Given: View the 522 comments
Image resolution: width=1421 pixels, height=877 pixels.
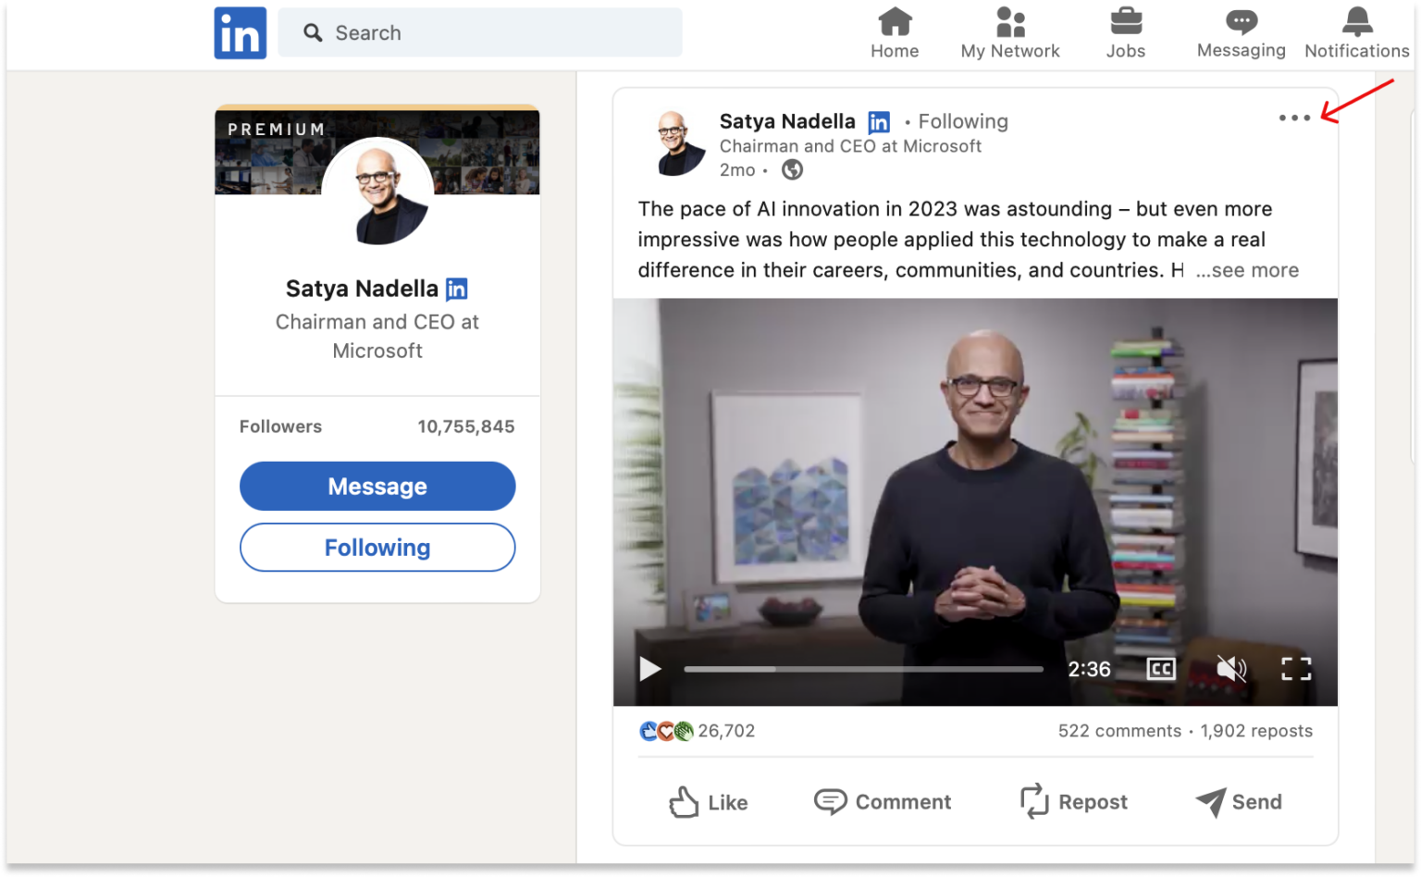Looking at the screenshot, I should click(1119, 731).
